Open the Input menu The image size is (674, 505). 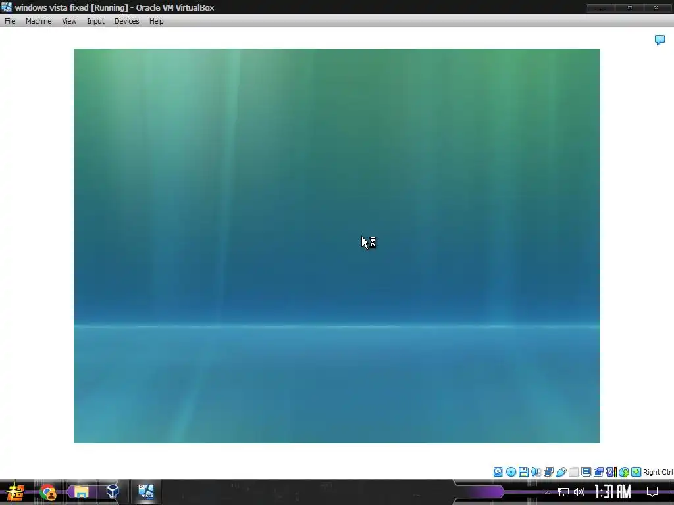coord(95,21)
